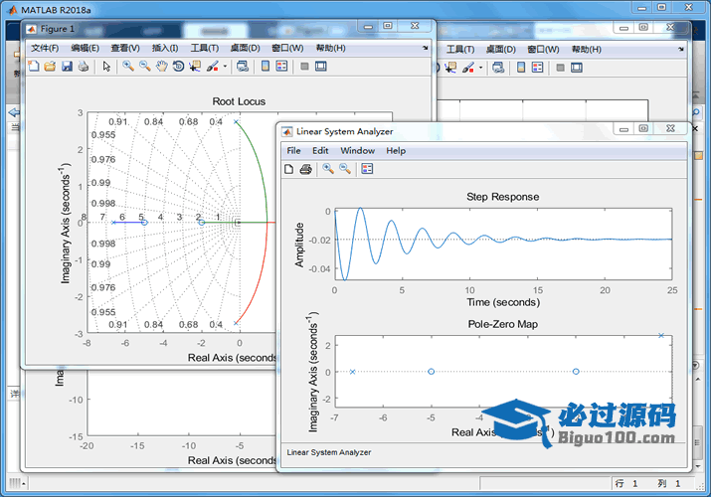Open 文件(F) menu in Figure 1
The width and height of the screenshot is (711, 497).
coord(45,48)
